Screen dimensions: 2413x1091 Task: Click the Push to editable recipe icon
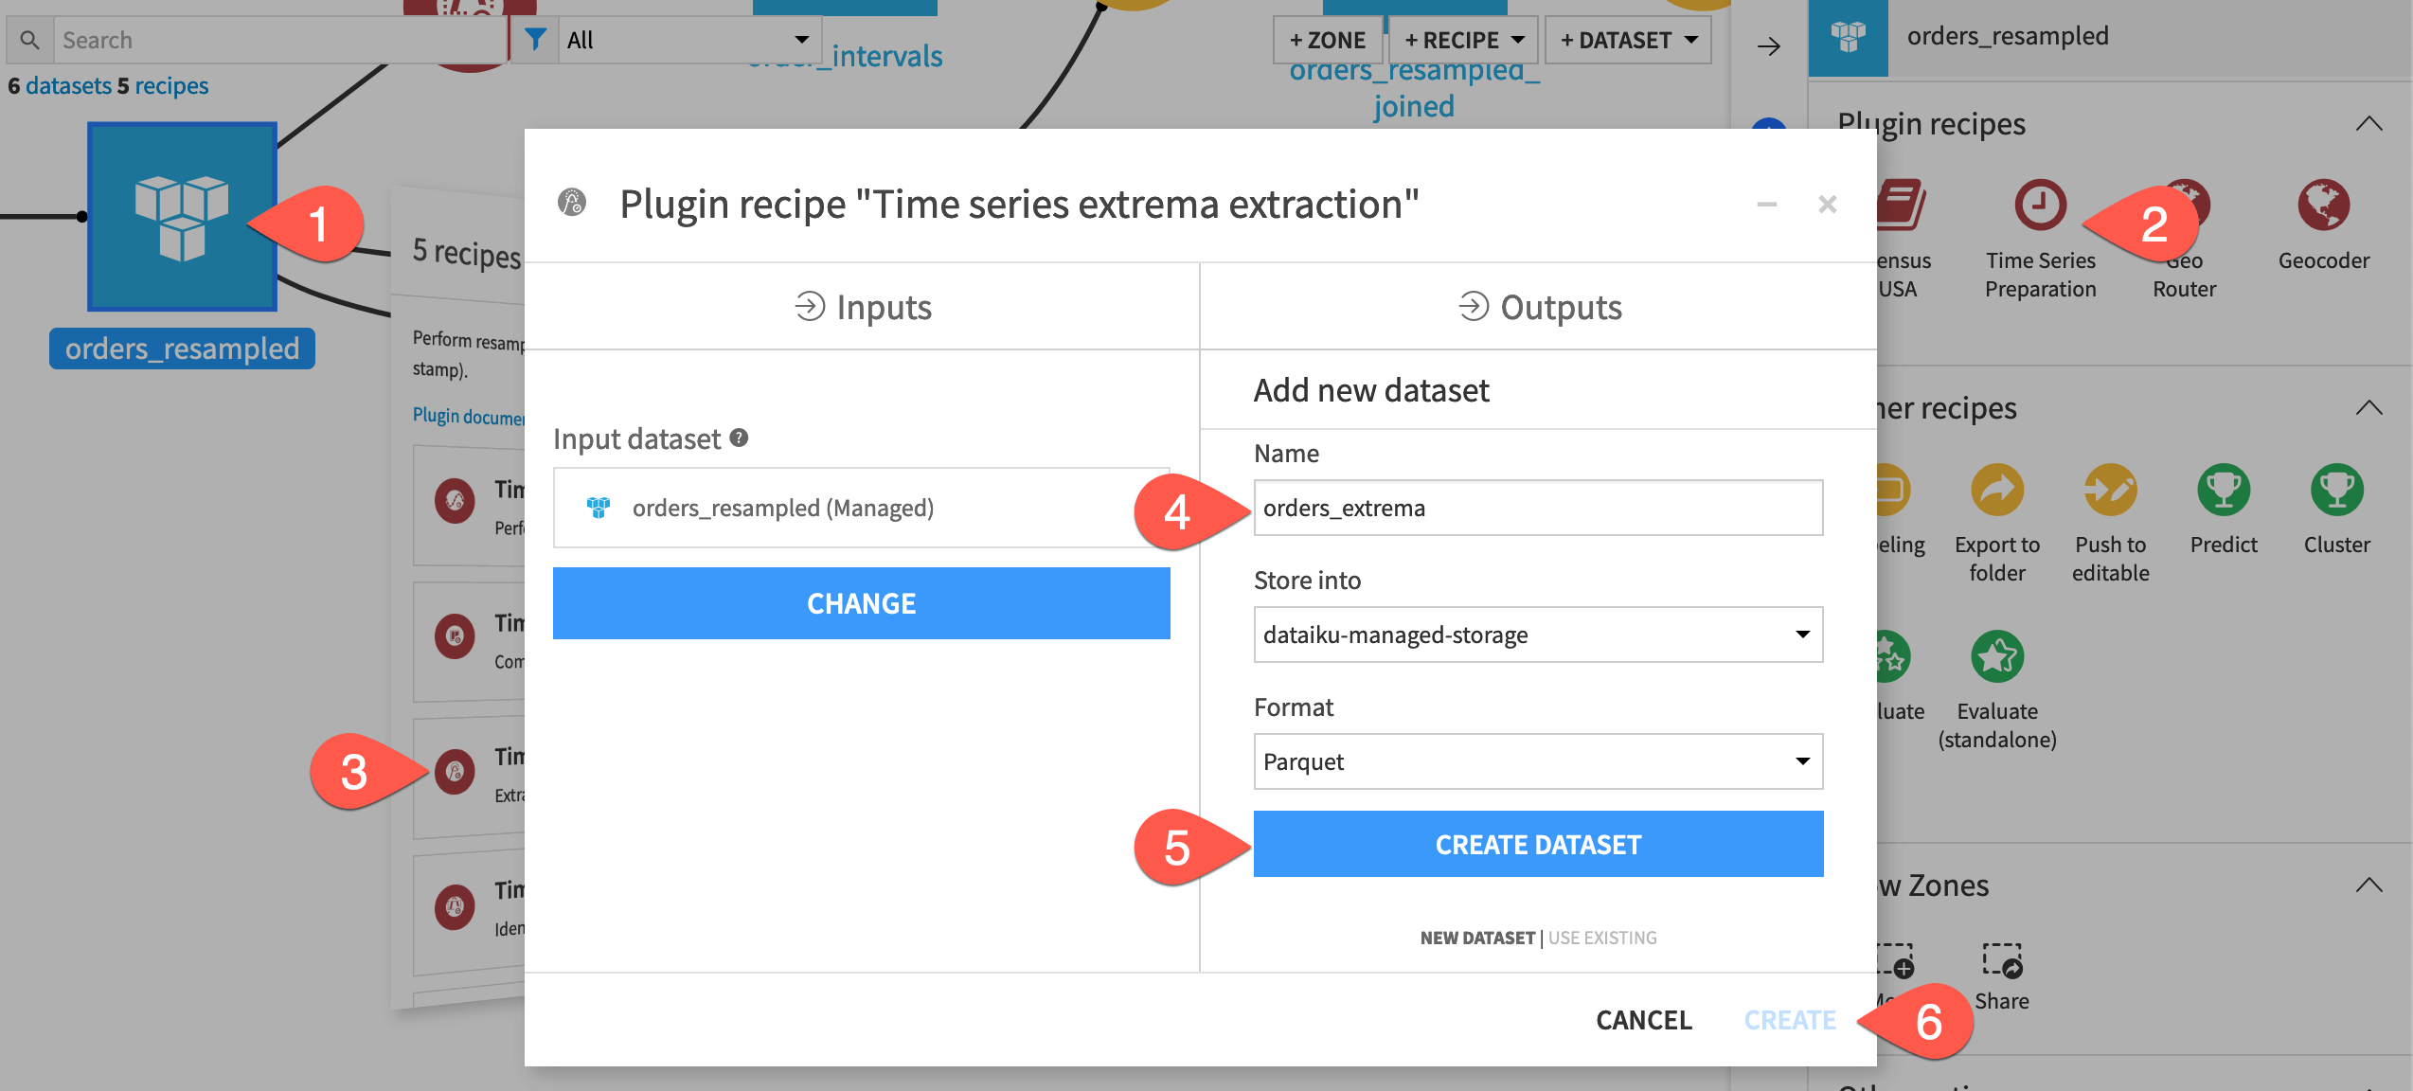(2110, 490)
